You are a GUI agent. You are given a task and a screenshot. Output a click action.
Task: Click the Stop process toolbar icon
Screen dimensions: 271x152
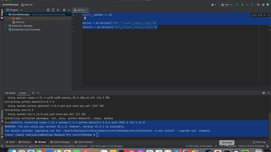[252, 5]
